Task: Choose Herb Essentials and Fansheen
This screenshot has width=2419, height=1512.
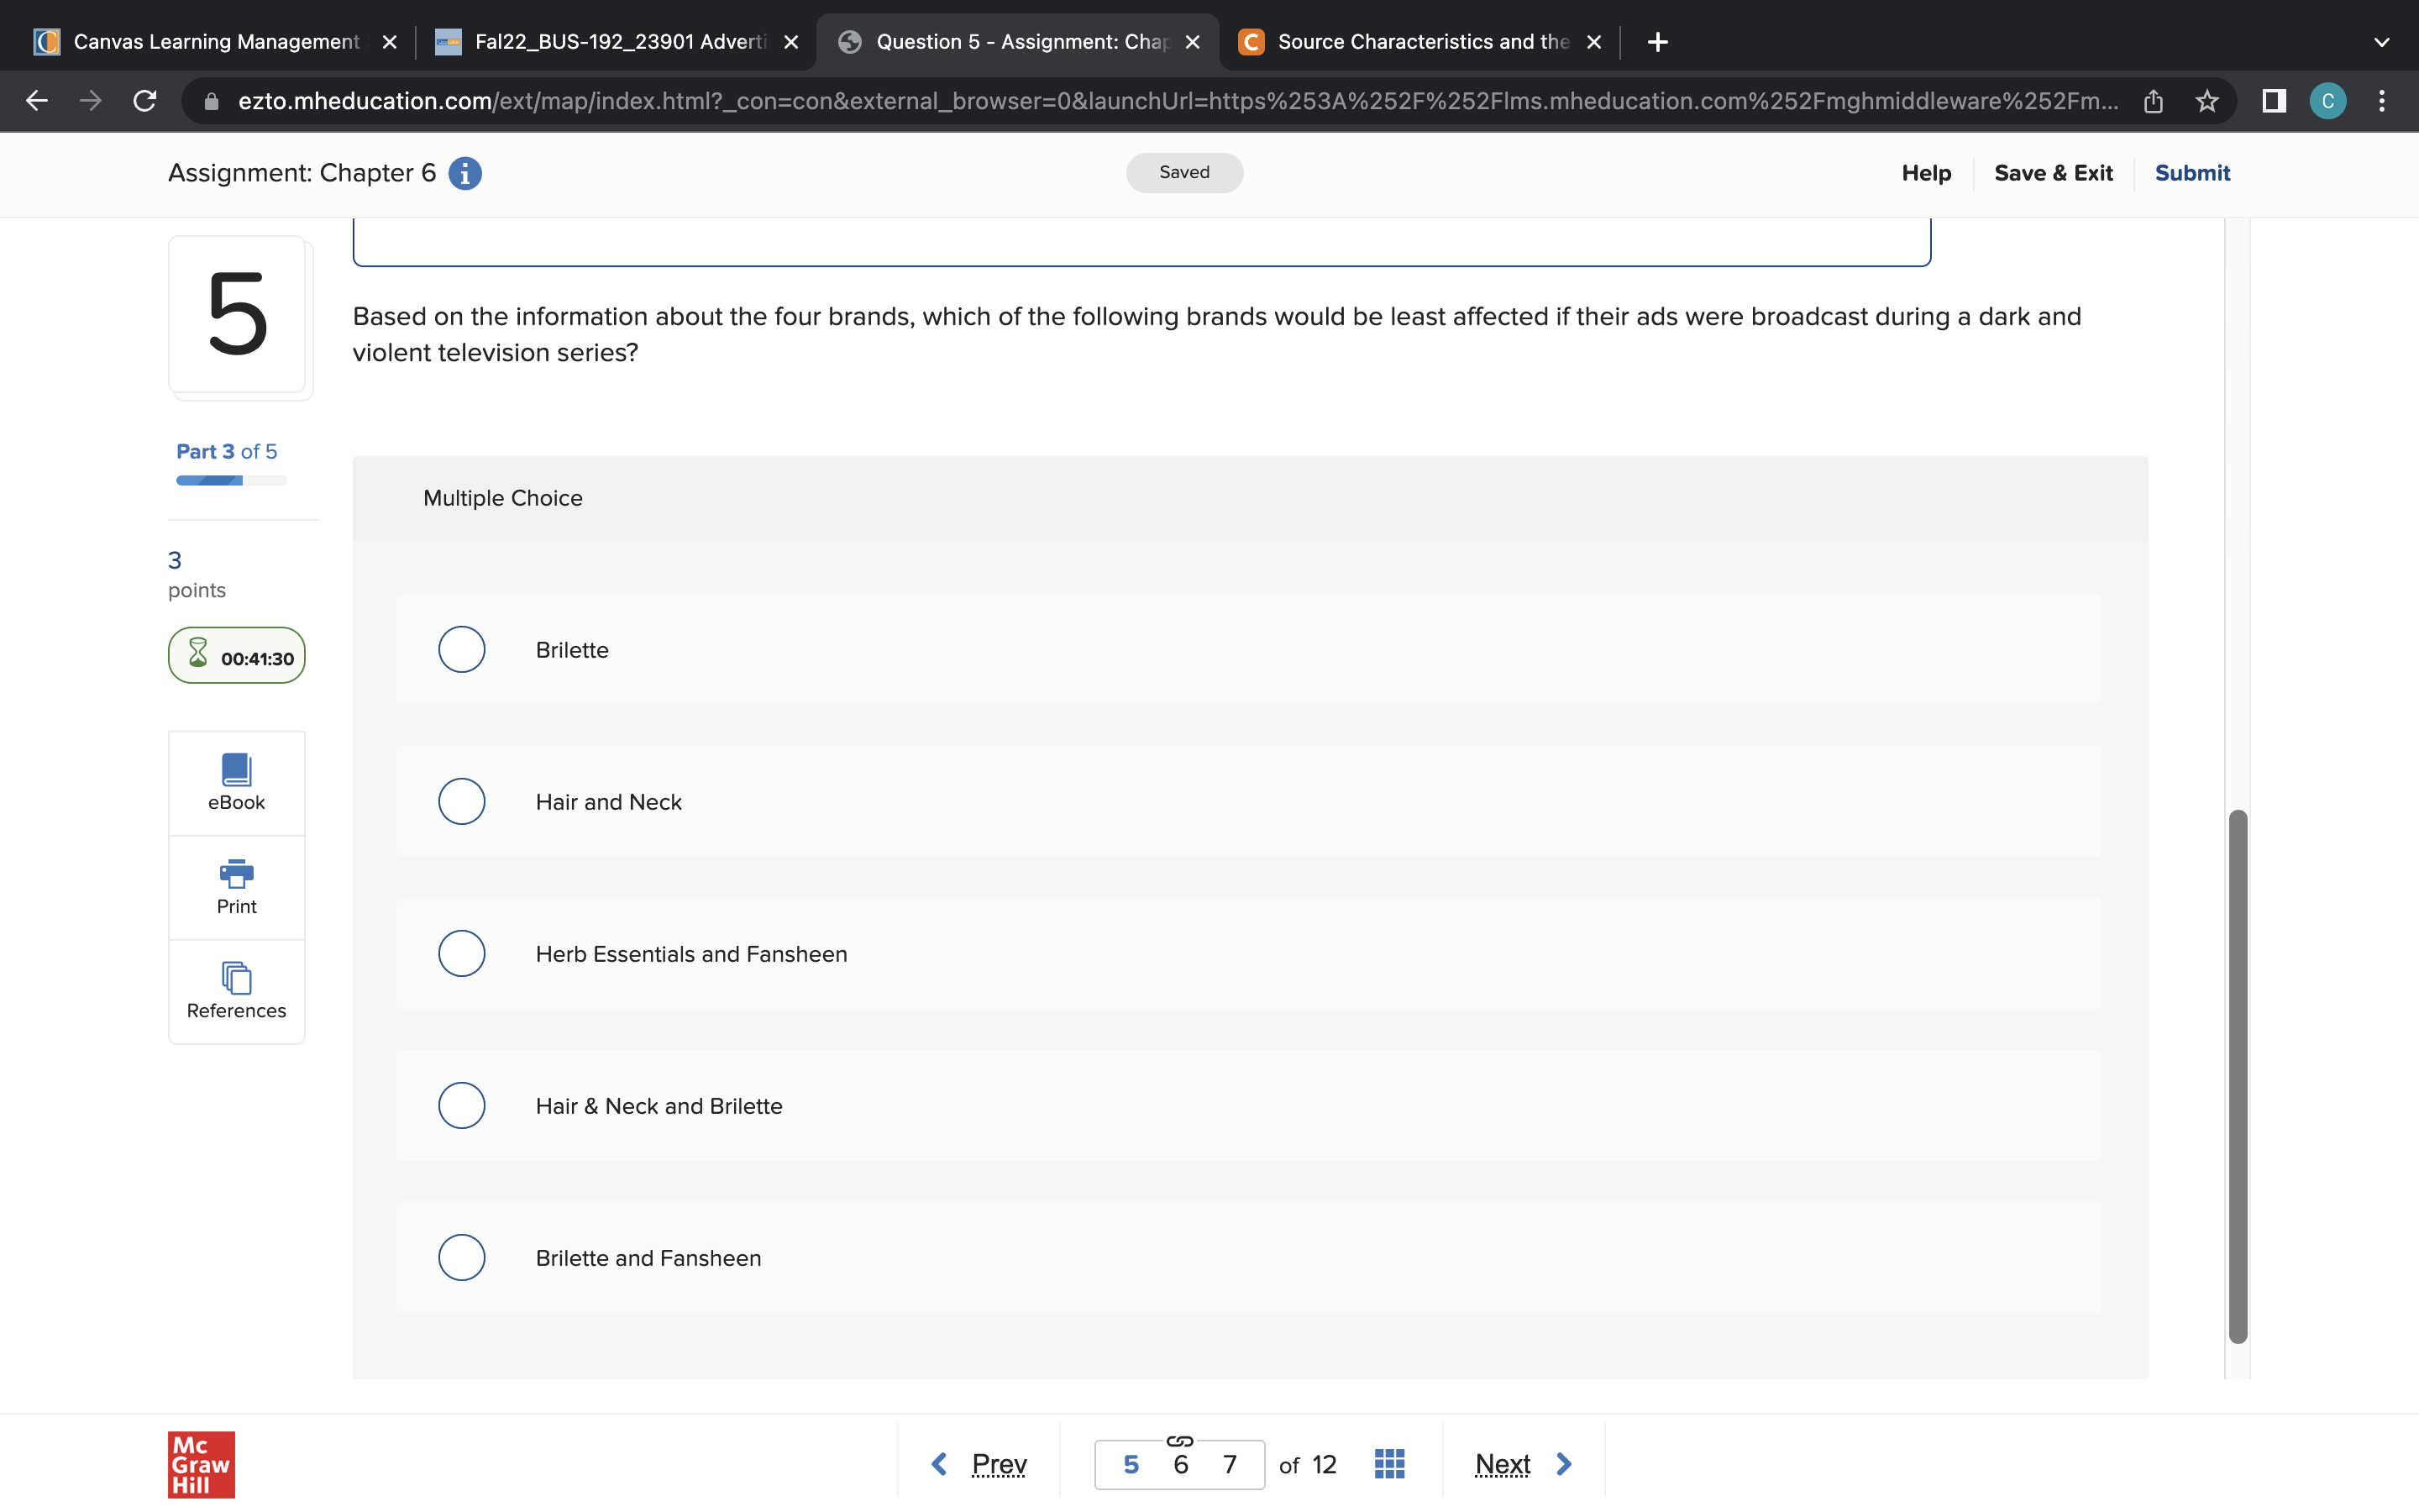Action: point(462,954)
